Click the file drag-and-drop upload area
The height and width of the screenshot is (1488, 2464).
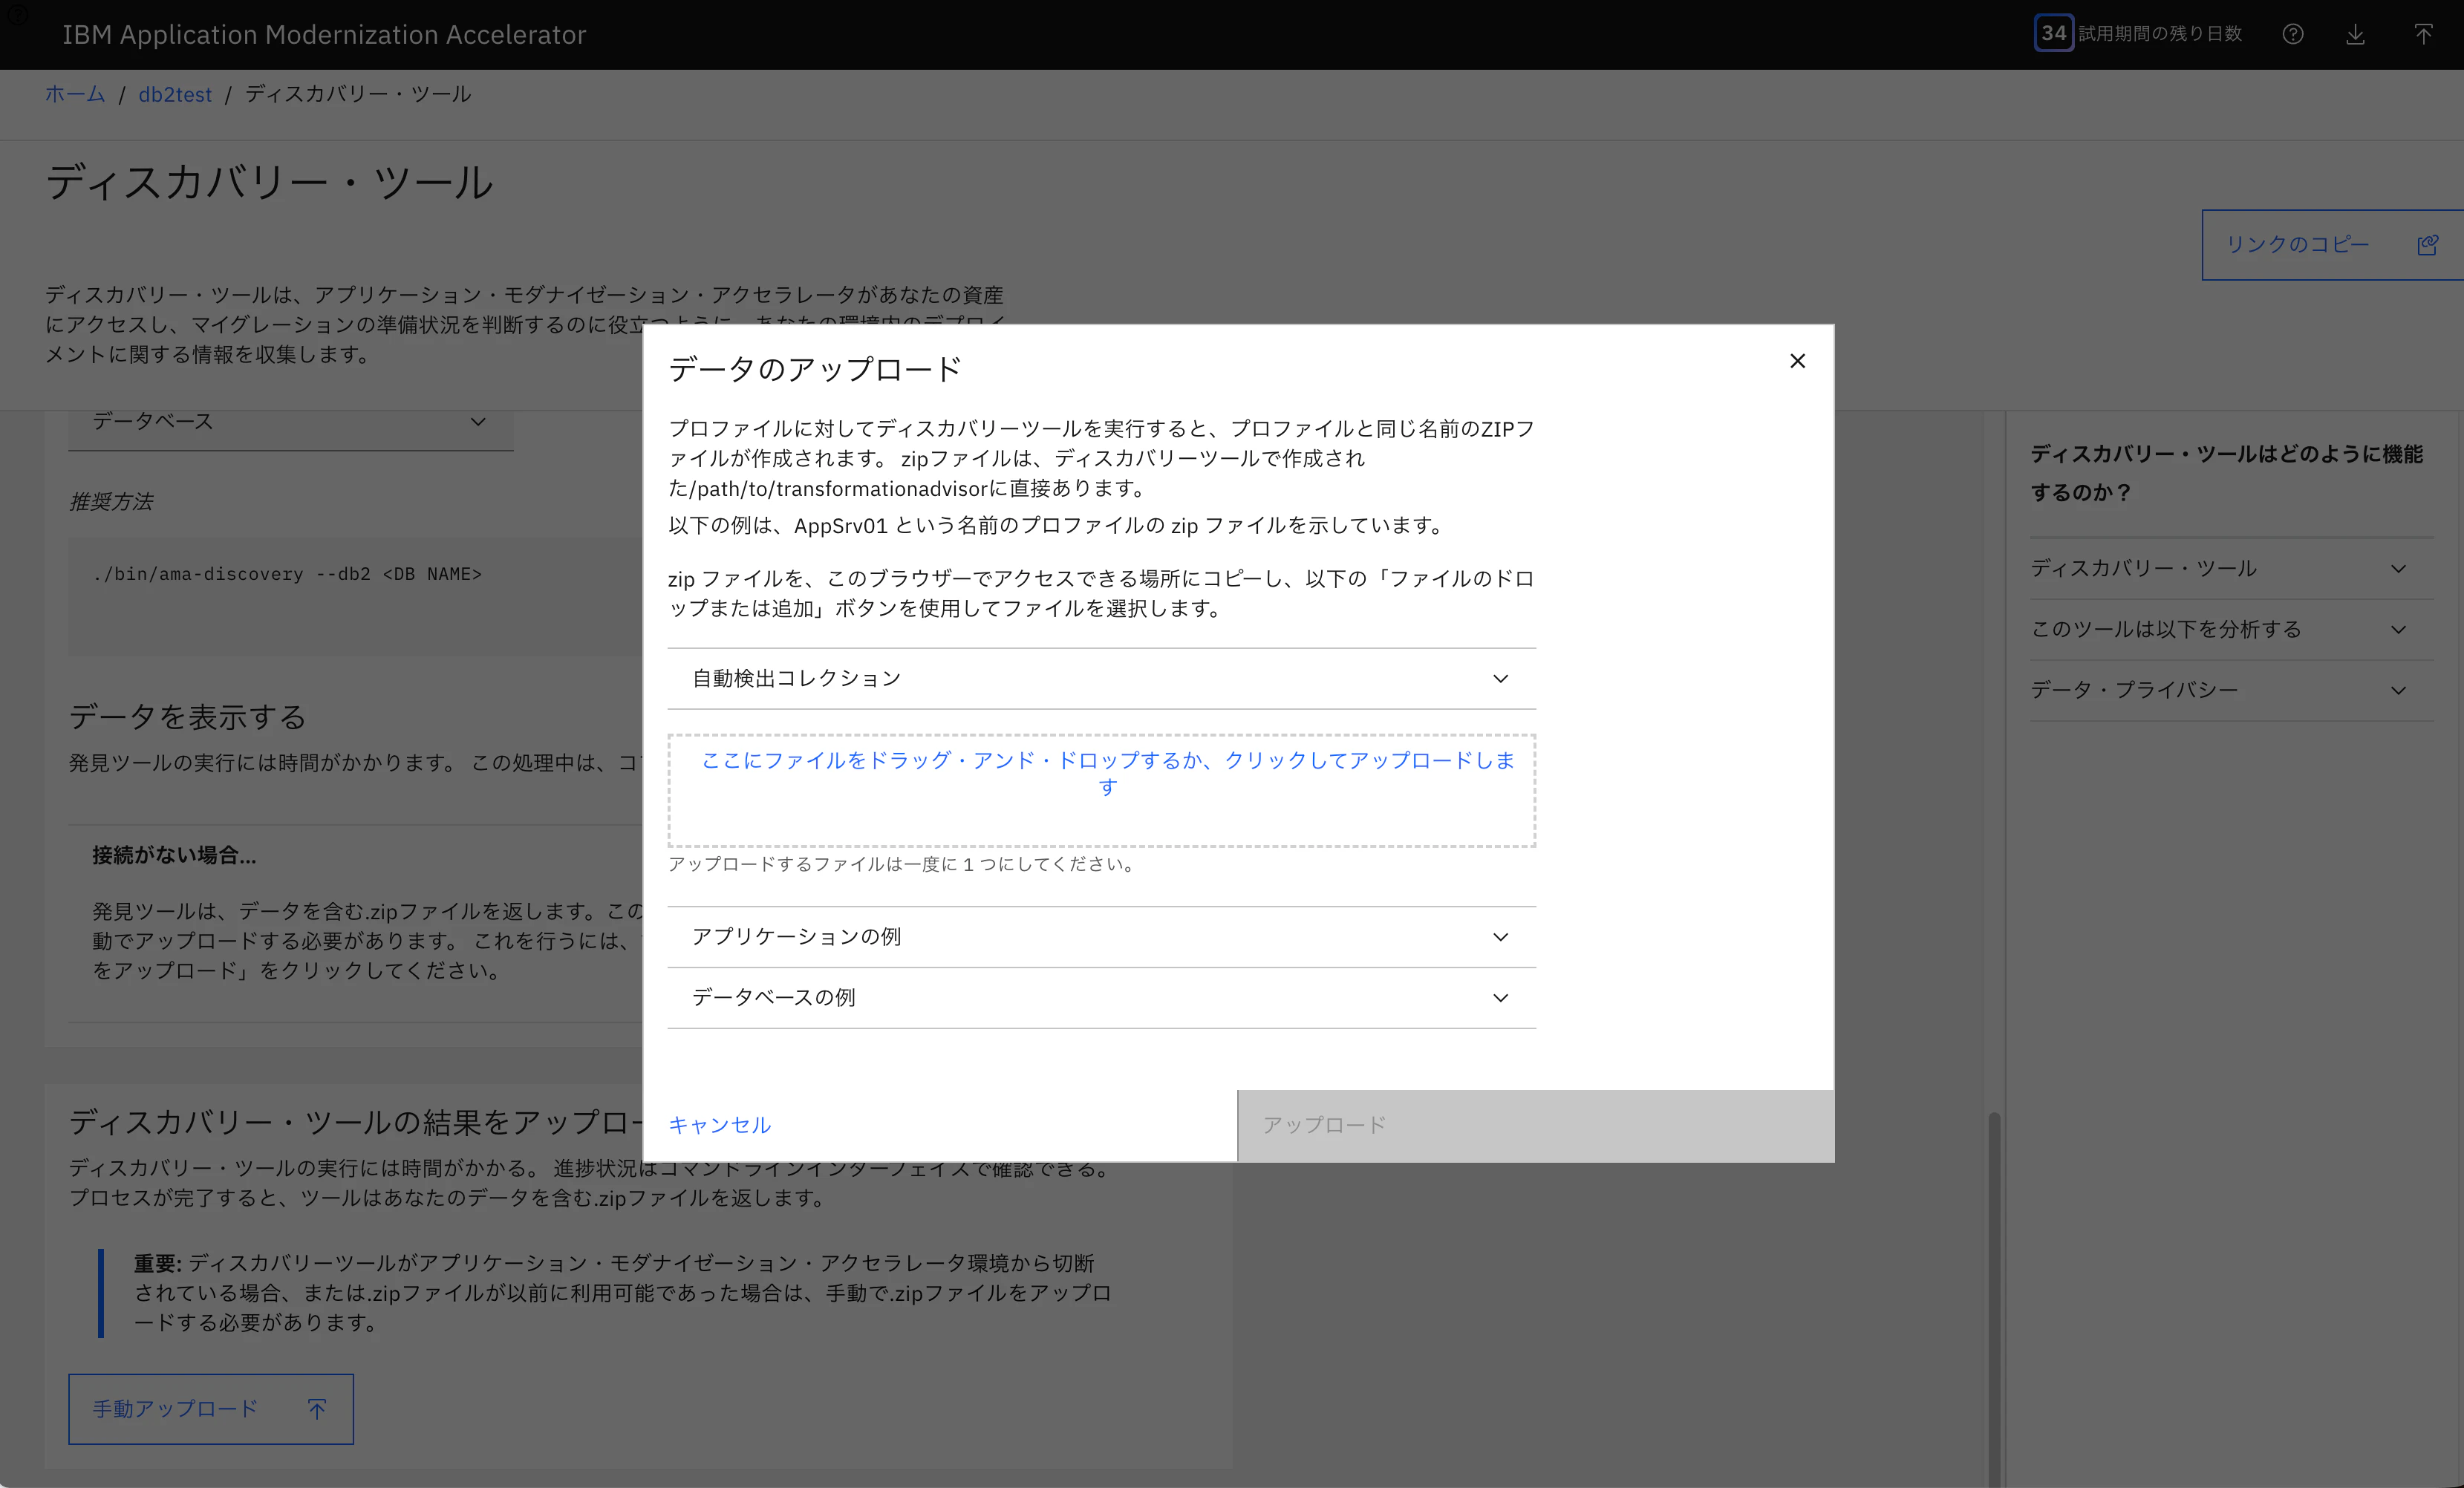pyautogui.click(x=1101, y=791)
